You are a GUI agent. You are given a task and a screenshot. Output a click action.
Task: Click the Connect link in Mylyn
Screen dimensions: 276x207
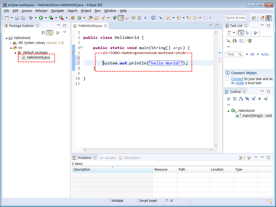pos(237,79)
